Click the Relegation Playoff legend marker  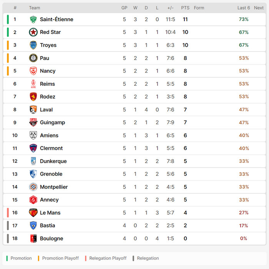tap(86, 258)
